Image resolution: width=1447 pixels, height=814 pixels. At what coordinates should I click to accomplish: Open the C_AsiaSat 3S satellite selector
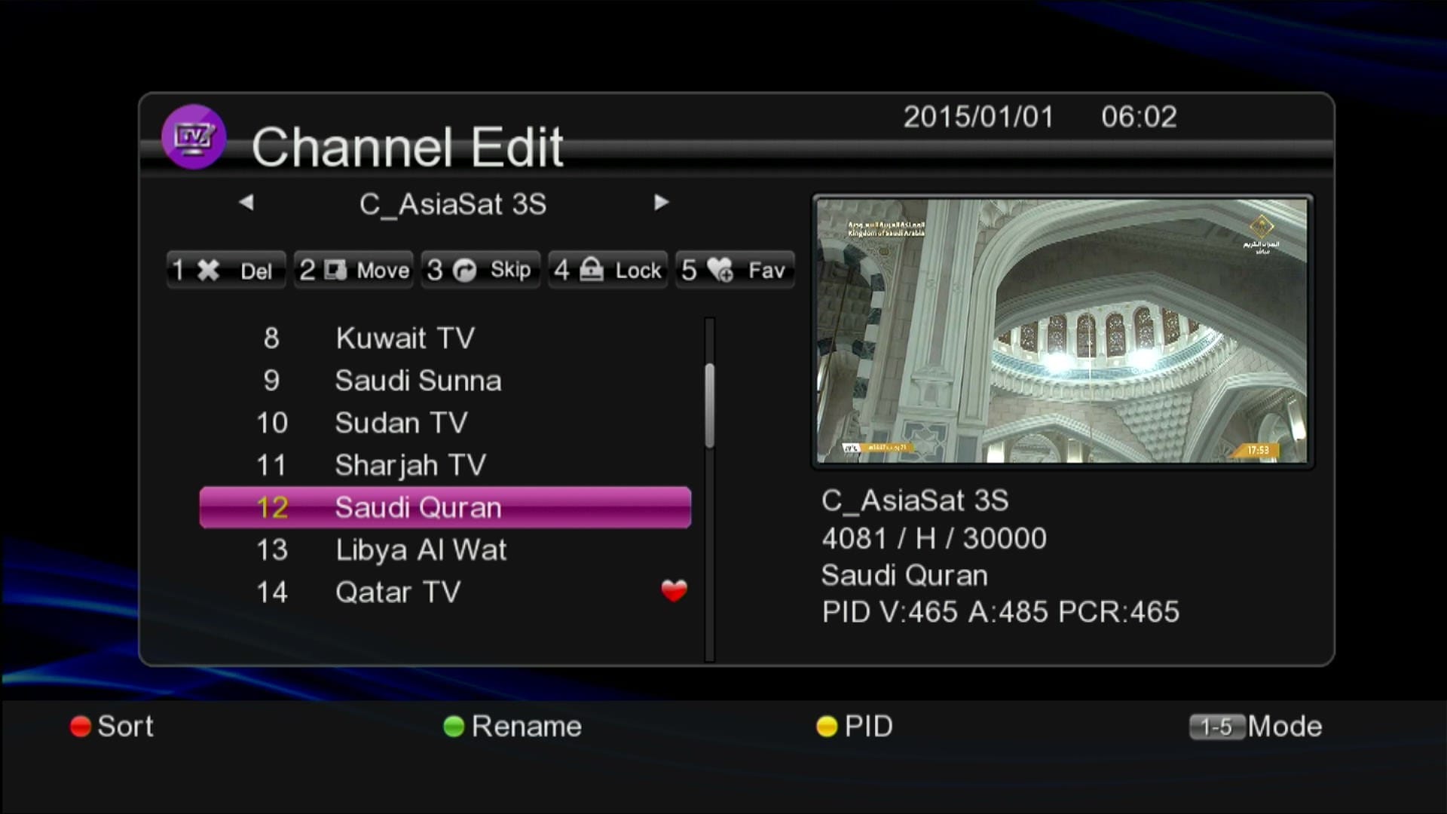(x=452, y=203)
